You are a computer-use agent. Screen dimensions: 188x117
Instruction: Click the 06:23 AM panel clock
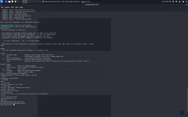[x=165, y=2]
